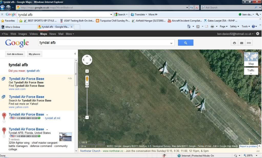Click the Google Maps email Send icon
Image resolution: width=262 pixels, height=158 pixels.
pyautogui.click(x=242, y=43)
